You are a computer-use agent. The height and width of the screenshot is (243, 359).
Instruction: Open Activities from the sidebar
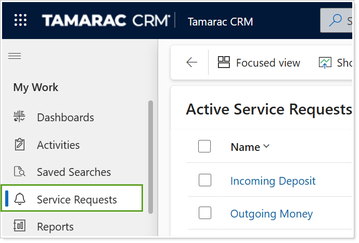(x=58, y=145)
